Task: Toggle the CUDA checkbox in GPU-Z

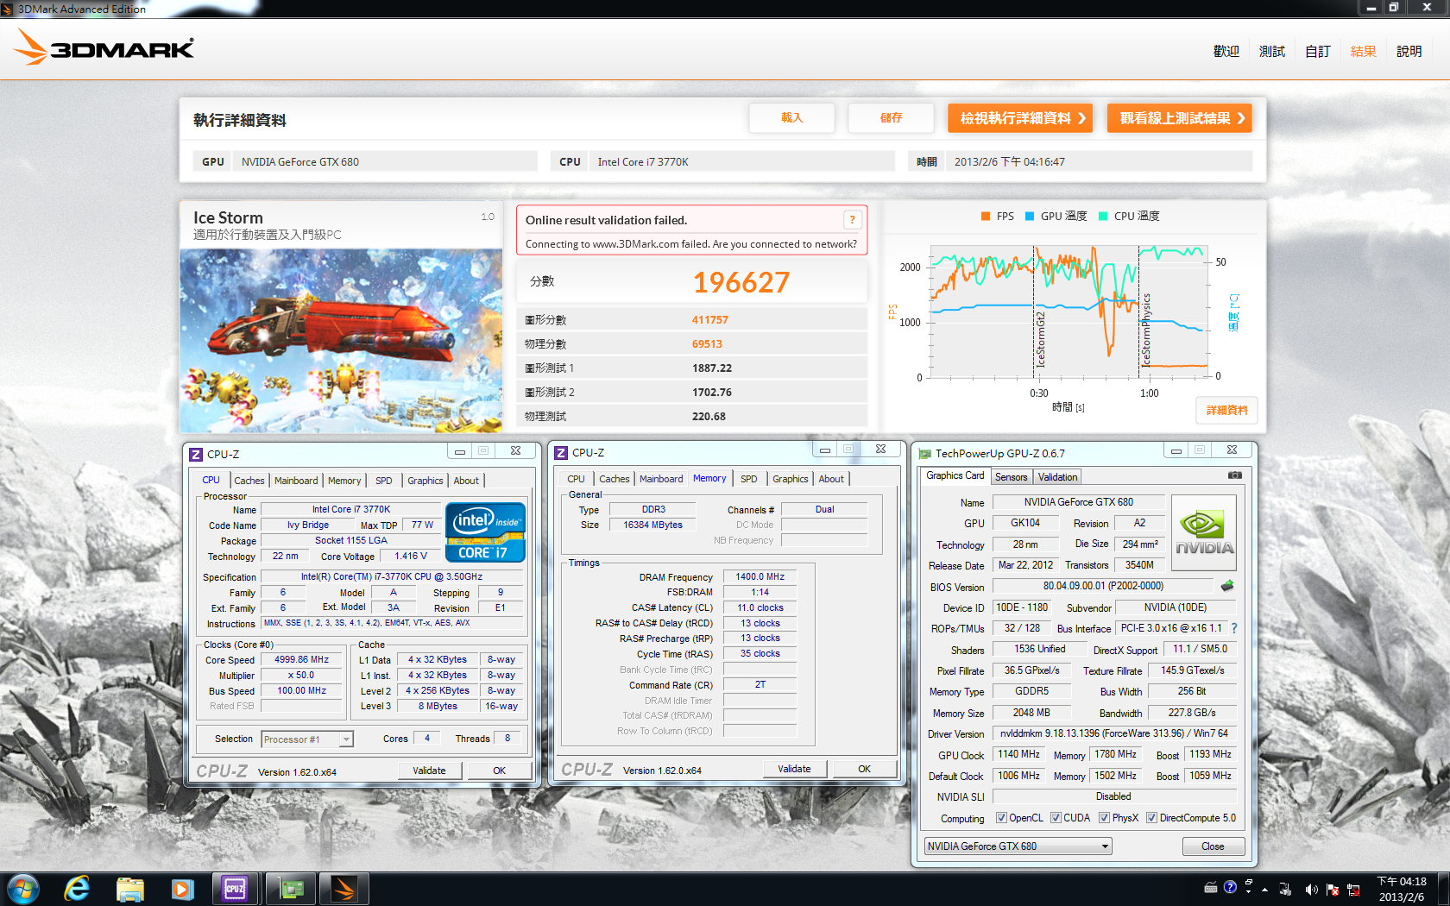Action: (1056, 818)
